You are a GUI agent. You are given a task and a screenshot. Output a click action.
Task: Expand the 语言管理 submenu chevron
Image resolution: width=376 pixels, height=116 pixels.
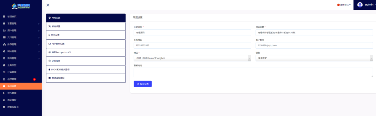point(39,58)
